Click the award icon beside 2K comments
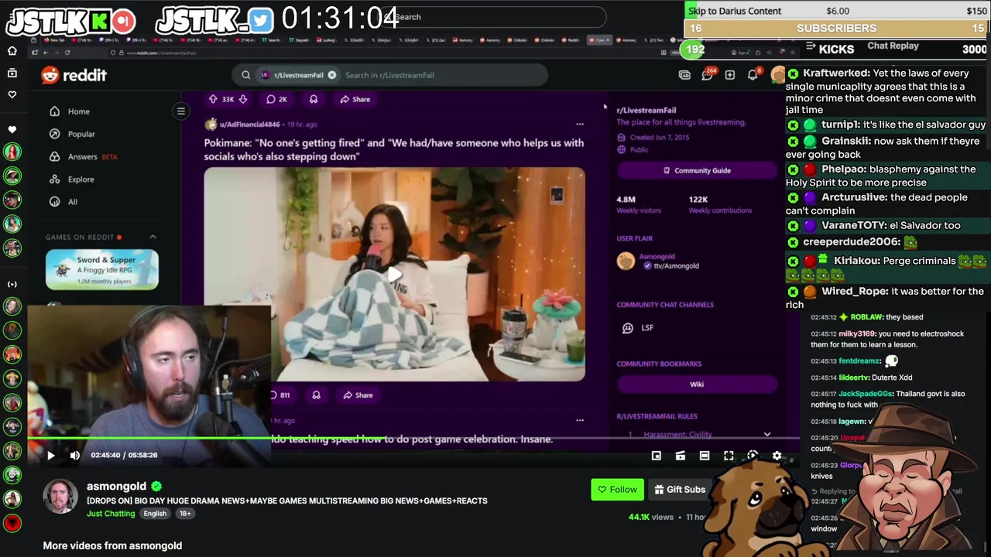Viewport: 991px width, 557px height. [x=314, y=99]
